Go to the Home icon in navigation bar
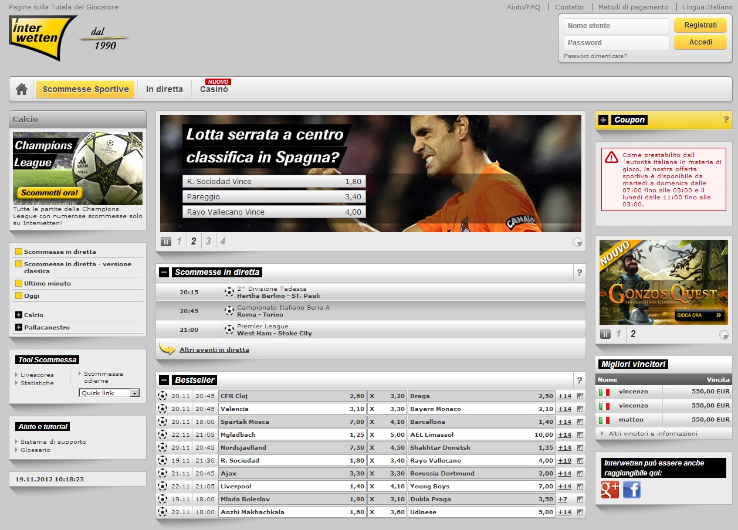This screenshot has width=738, height=530. 22,89
